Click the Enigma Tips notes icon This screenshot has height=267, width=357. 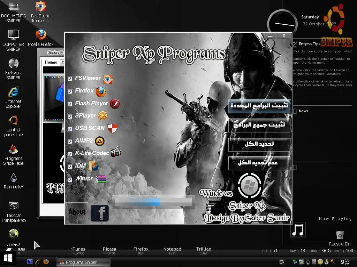point(295,44)
